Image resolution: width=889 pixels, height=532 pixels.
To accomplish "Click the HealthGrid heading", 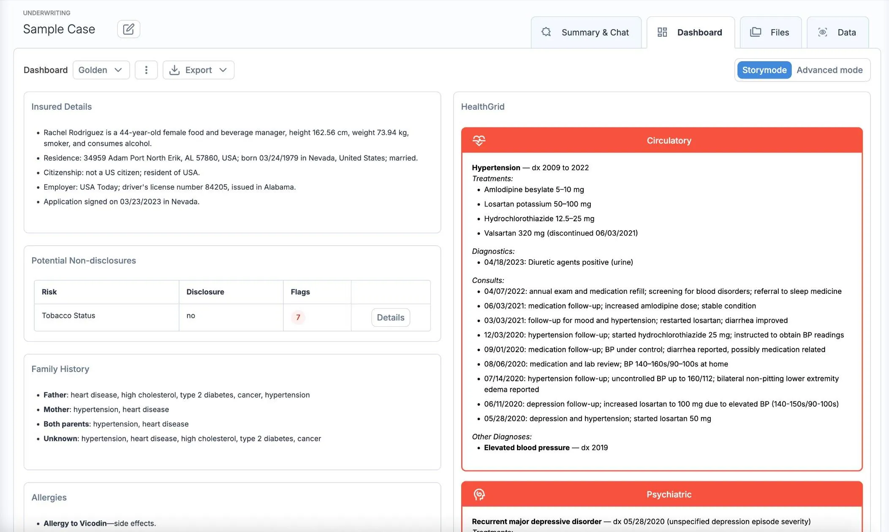I will tap(483, 107).
